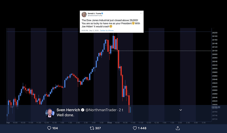Screen dimensions: 227x133
Task: Open the chevron menu on the embedded Trump tweet
Action: coord(141,14)
